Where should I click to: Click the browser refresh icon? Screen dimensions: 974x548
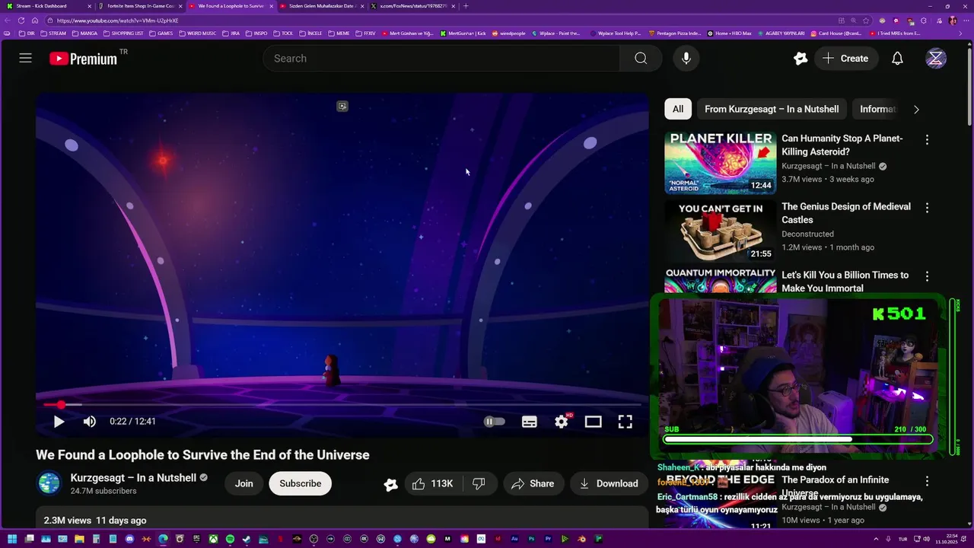click(21, 21)
